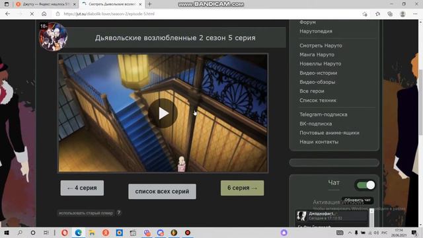Open the tab actions menu icon
The image size is (423, 238).
point(7,5)
